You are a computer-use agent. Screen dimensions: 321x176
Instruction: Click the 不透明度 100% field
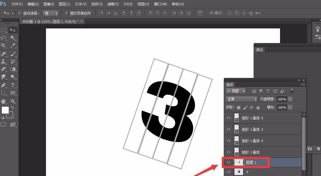(x=282, y=99)
